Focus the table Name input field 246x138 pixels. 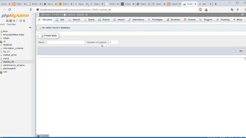[66, 43]
